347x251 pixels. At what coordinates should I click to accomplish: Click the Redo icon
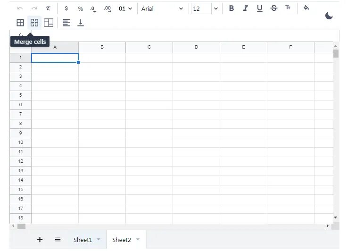[34, 8]
